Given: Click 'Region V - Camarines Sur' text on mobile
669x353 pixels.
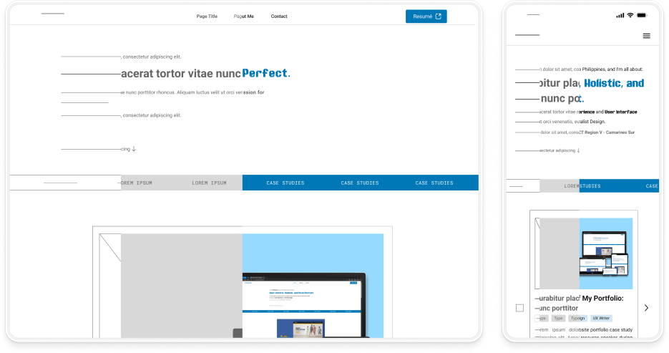Looking at the screenshot, I should (610, 132).
